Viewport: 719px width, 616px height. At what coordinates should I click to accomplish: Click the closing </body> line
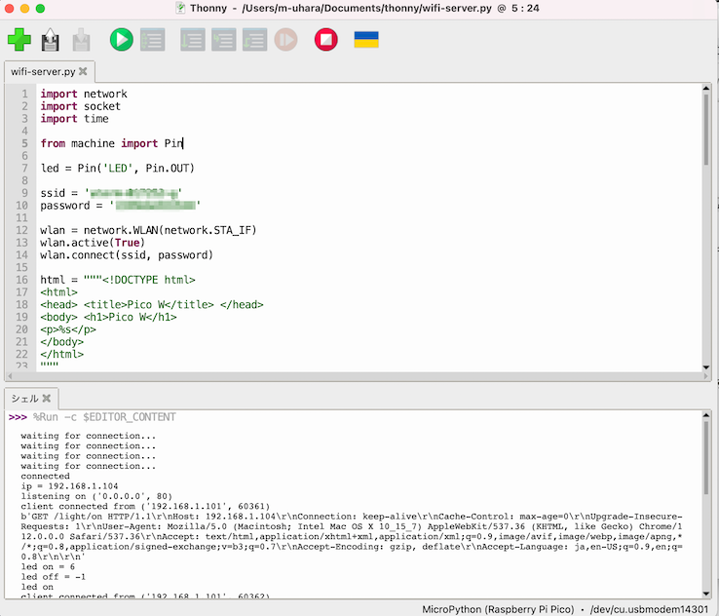62,342
